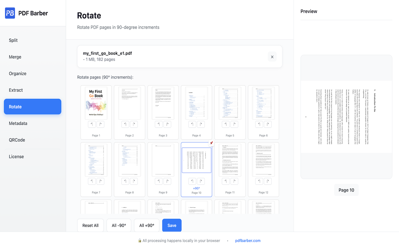This screenshot has height=249, width=399.
Task: Rotate Page 3 counterclockwise
Action: (159, 125)
